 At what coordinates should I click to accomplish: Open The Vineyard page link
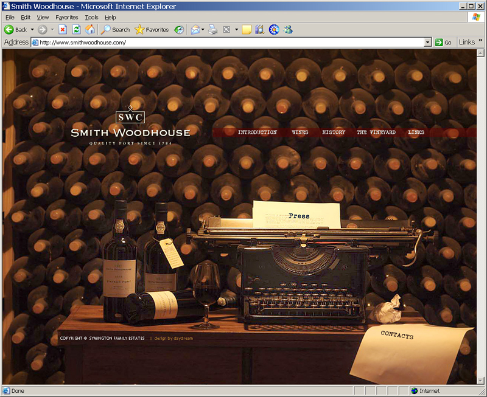coord(376,133)
